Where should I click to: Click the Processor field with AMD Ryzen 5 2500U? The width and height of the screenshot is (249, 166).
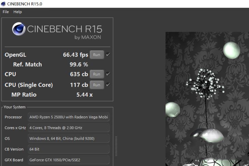coord(69,117)
